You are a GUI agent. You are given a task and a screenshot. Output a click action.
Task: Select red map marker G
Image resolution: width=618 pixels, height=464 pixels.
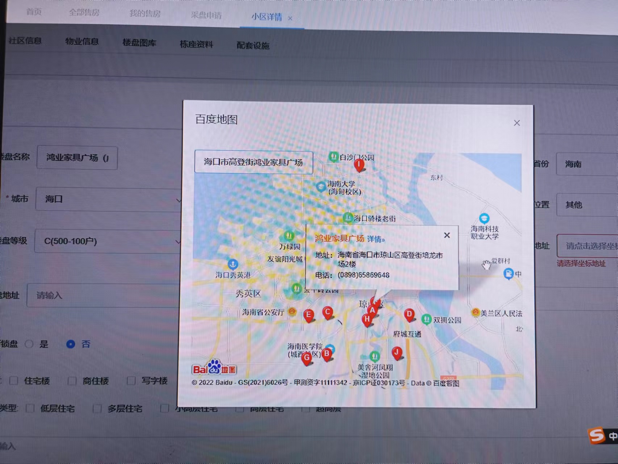(x=307, y=359)
